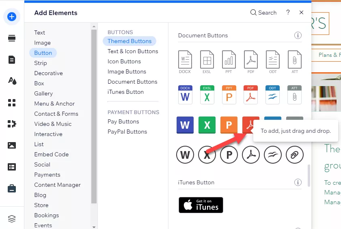This screenshot has width=341, height=229.
Task: Select Themed Buttons category
Action: [129, 41]
